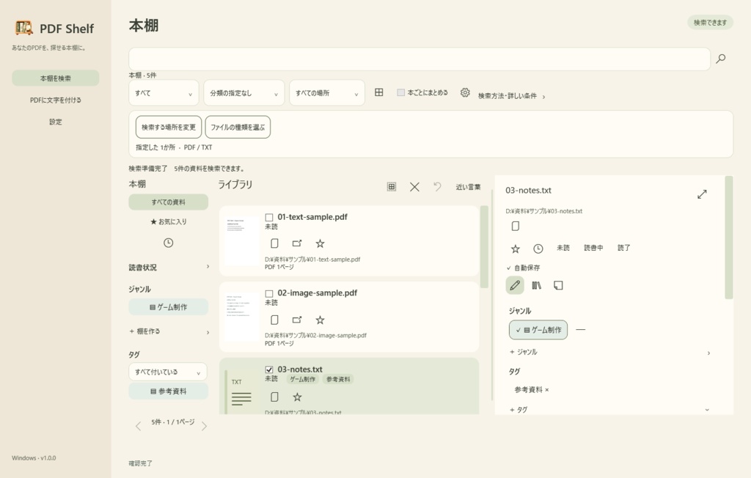Click the document icon in detail panel

(x=516, y=226)
